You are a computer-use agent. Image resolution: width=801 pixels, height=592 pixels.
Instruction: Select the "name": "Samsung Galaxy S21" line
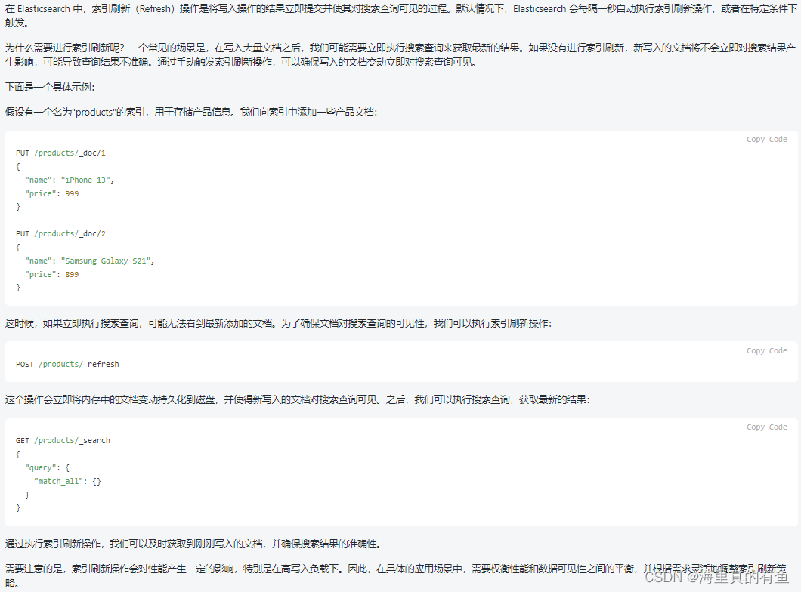pos(89,261)
